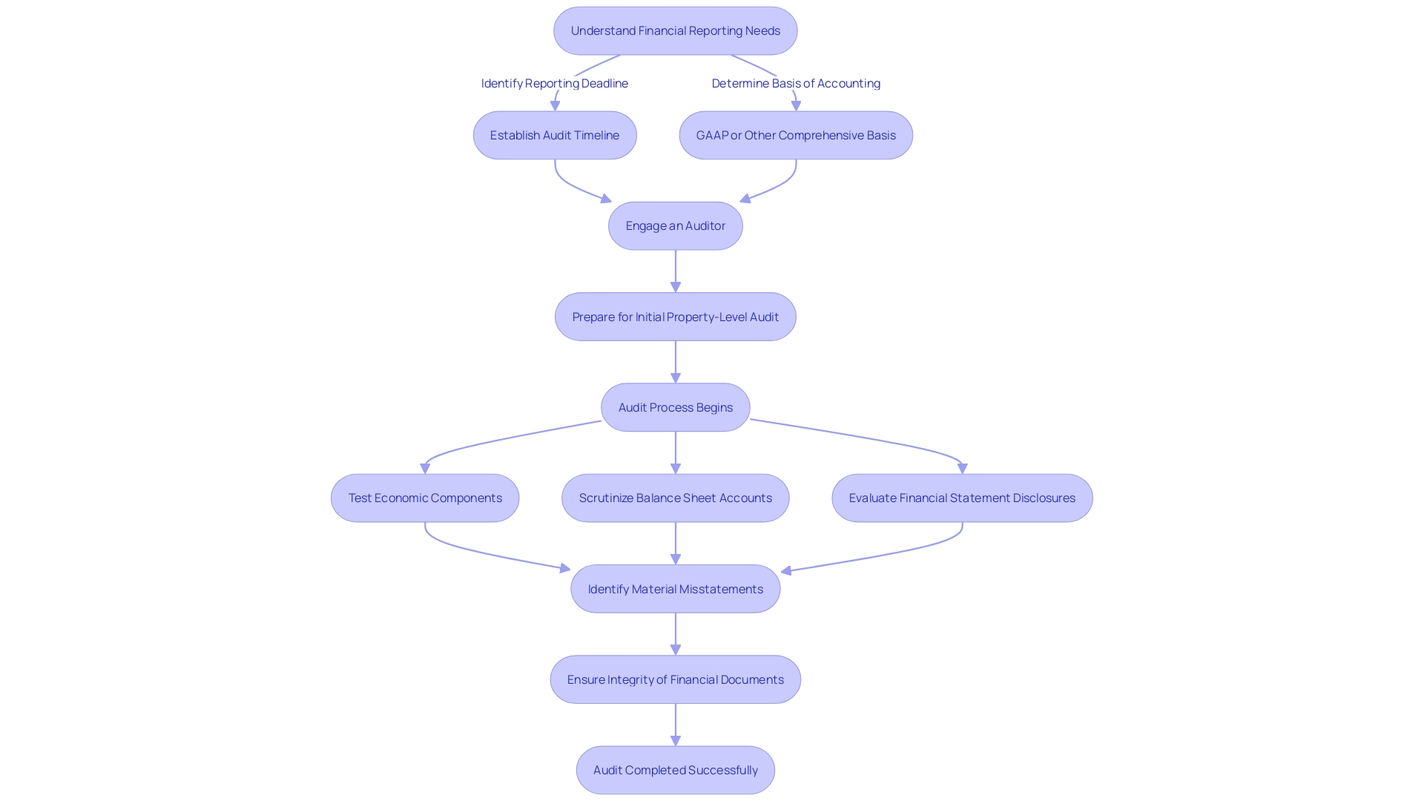
Task: Toggle visibility of 'Establish Audit Timeline' node
Action: pyautogui.click(x=555, y=134)
